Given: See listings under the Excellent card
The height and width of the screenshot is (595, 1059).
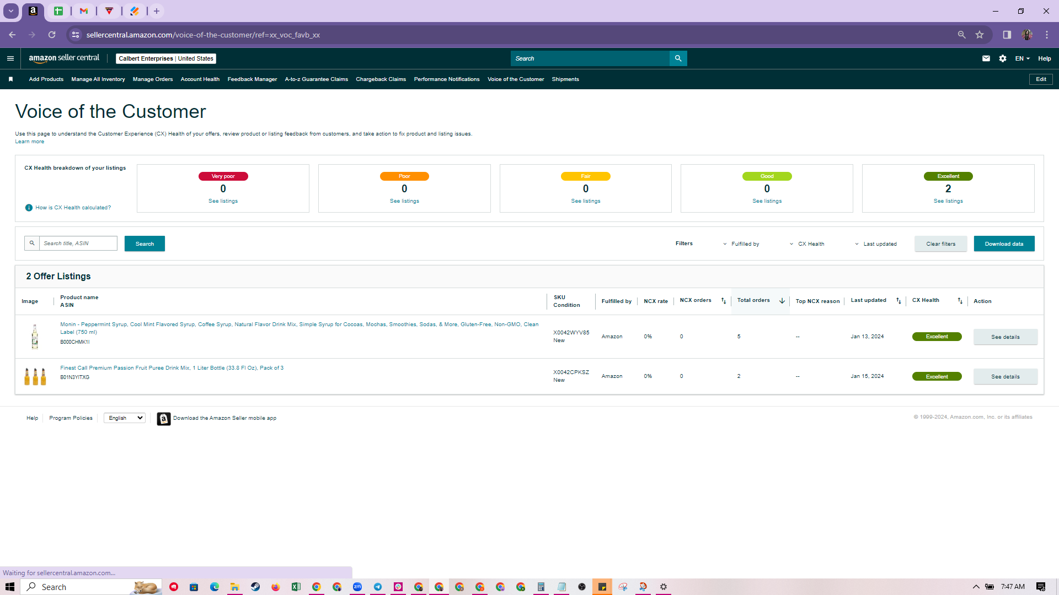Looking at the screenshot, I should tap(948, 201).
